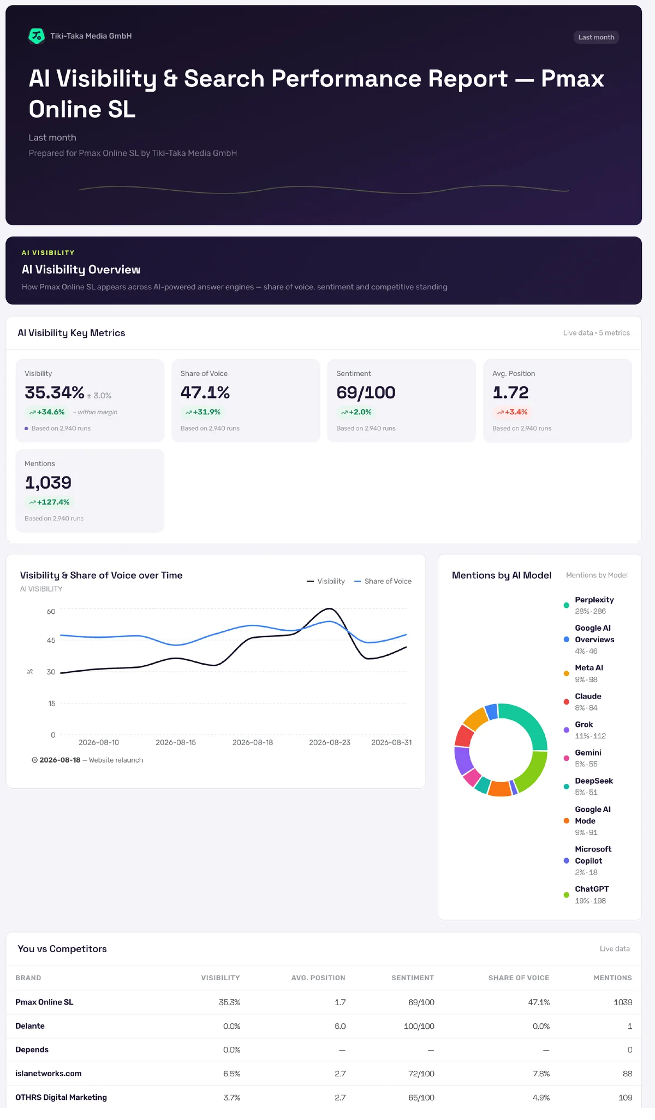655x1120 pixels.
Task: Click the 100/100 sentiment value for Delante
Action: coord(419,1027)
